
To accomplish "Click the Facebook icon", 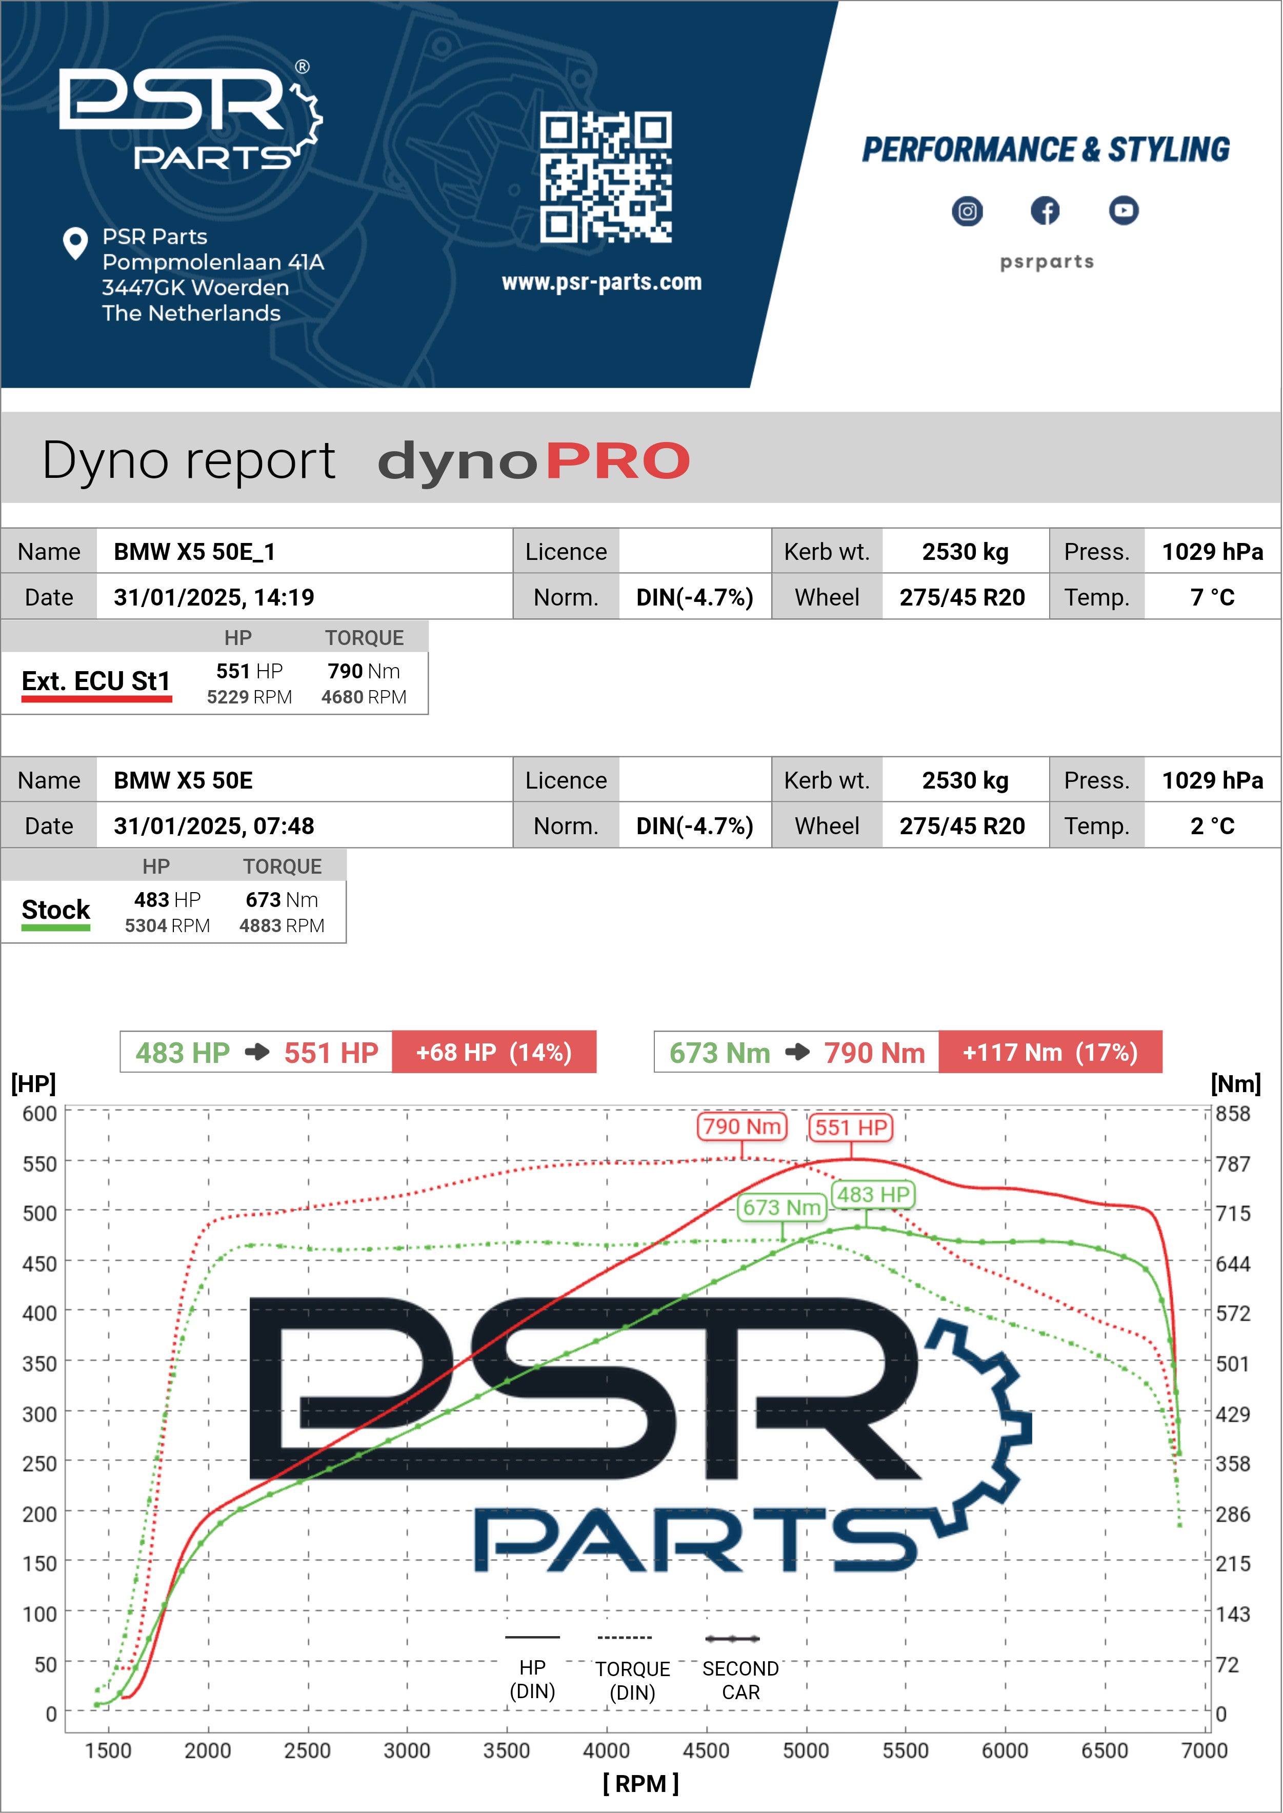I will pyautogui.click(x=1045, y=211).
